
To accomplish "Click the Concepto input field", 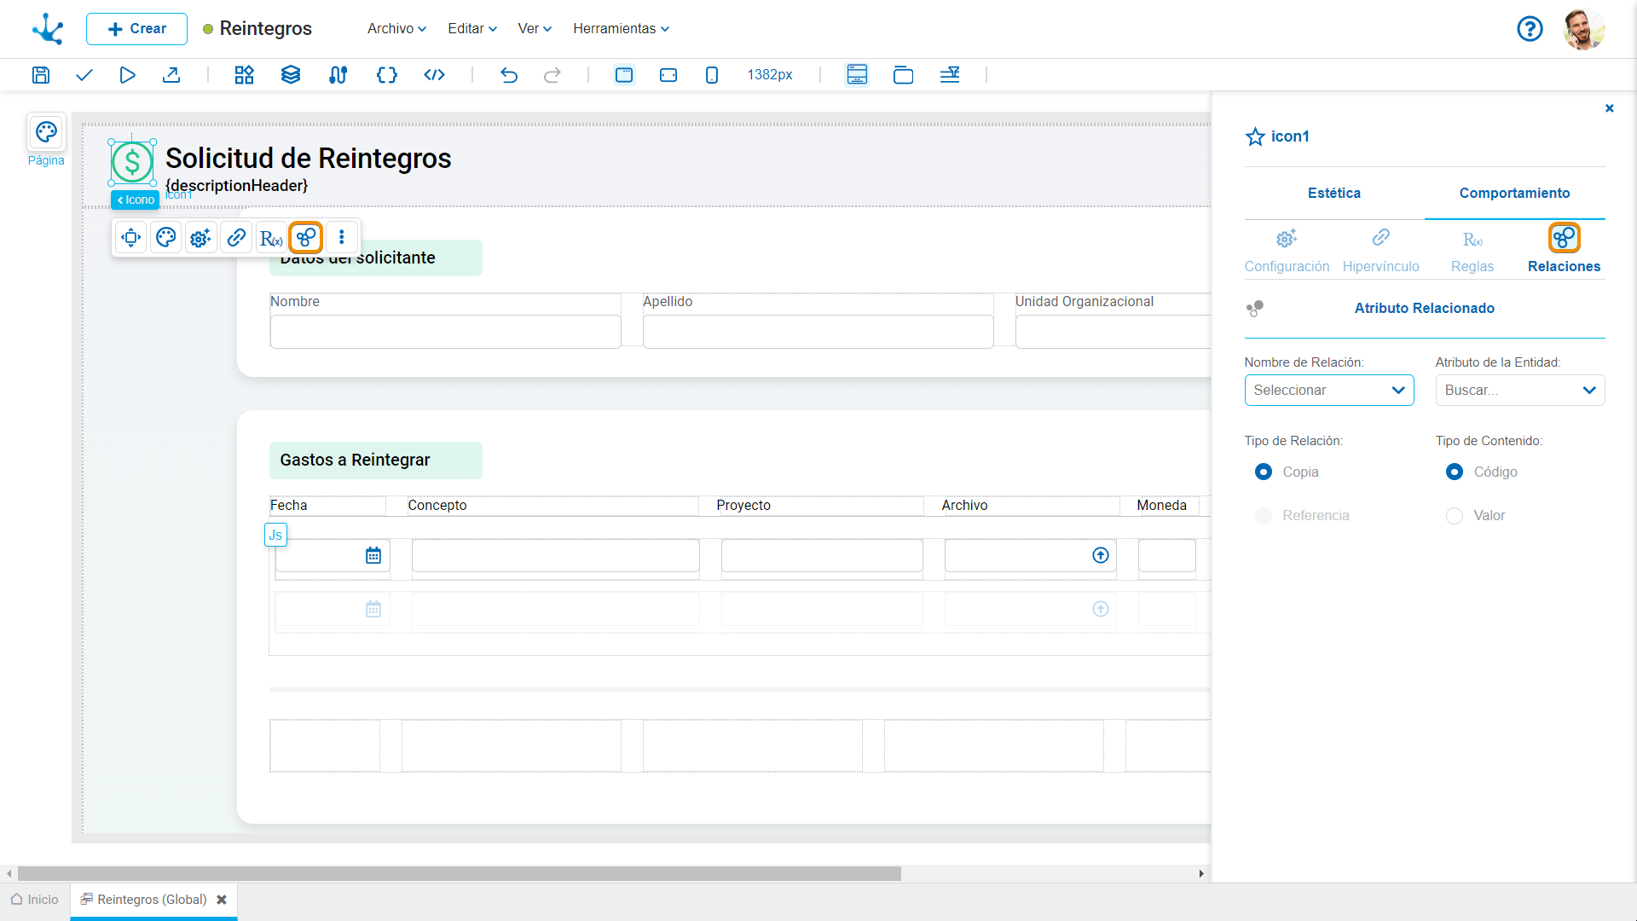I will point(555,556).
